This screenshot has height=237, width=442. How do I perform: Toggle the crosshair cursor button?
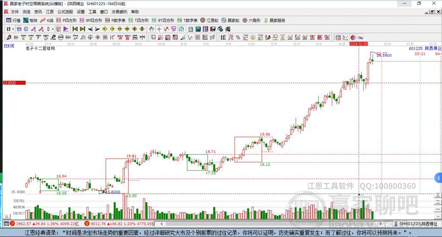159,29
